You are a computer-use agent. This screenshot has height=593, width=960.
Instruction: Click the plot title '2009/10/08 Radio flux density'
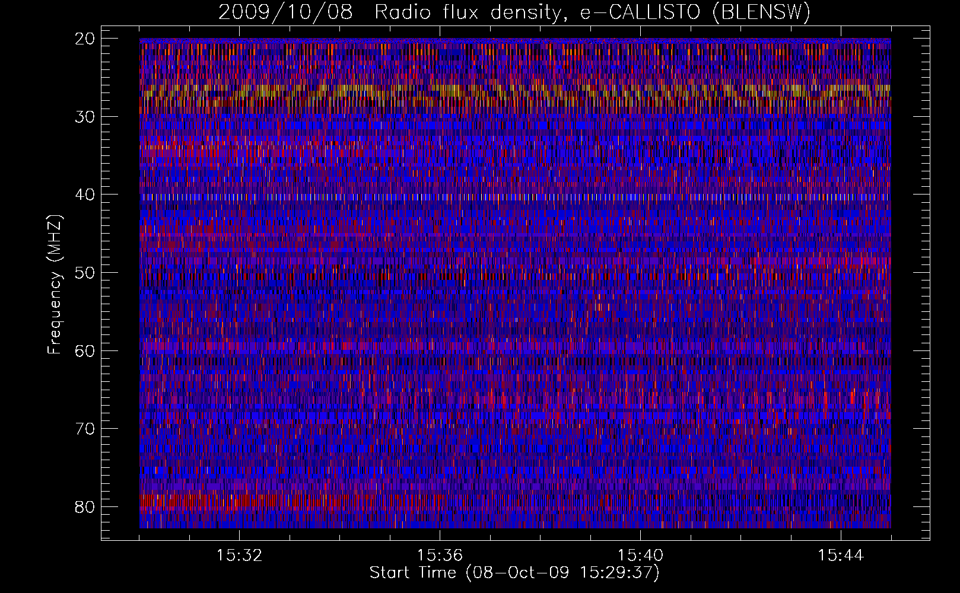click(x=514, y=12)
